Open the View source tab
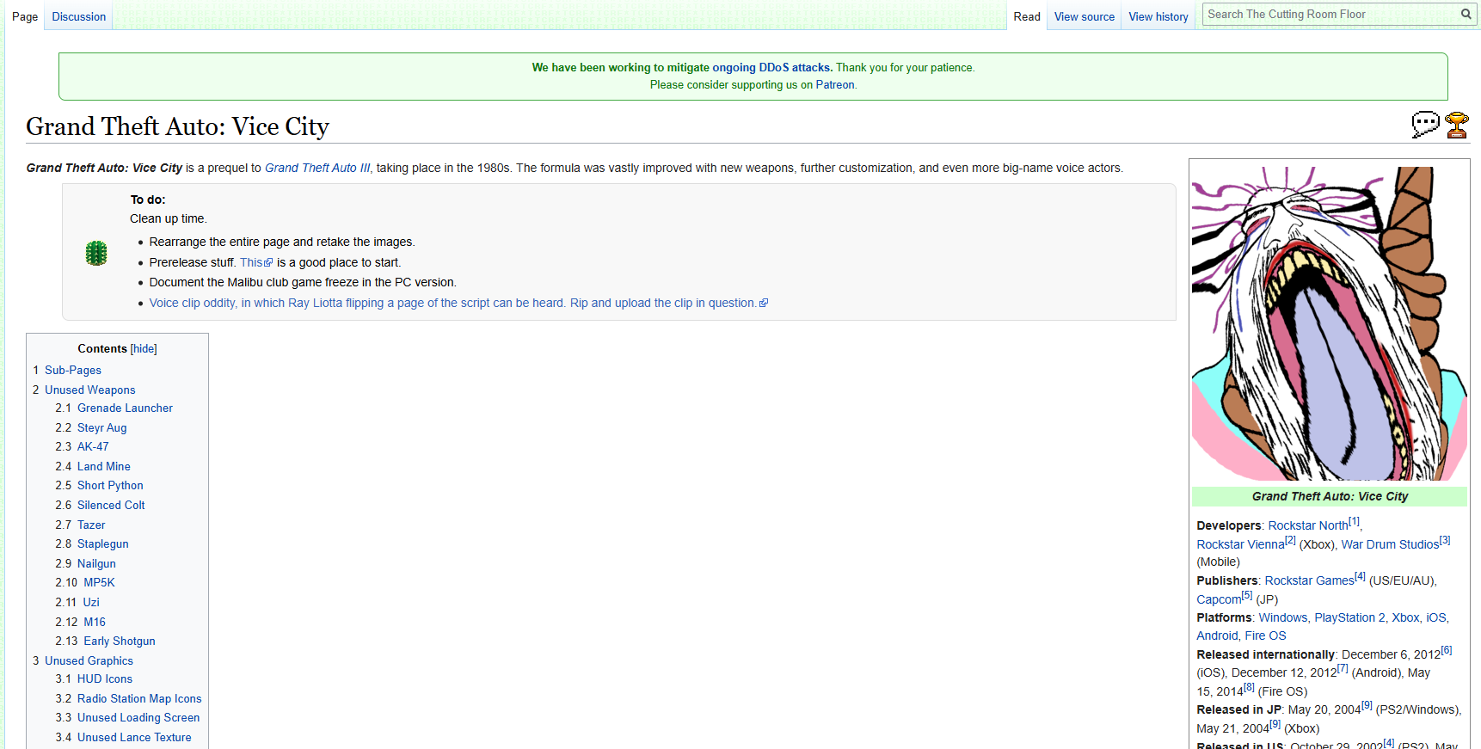 (x=1085, y=16)
